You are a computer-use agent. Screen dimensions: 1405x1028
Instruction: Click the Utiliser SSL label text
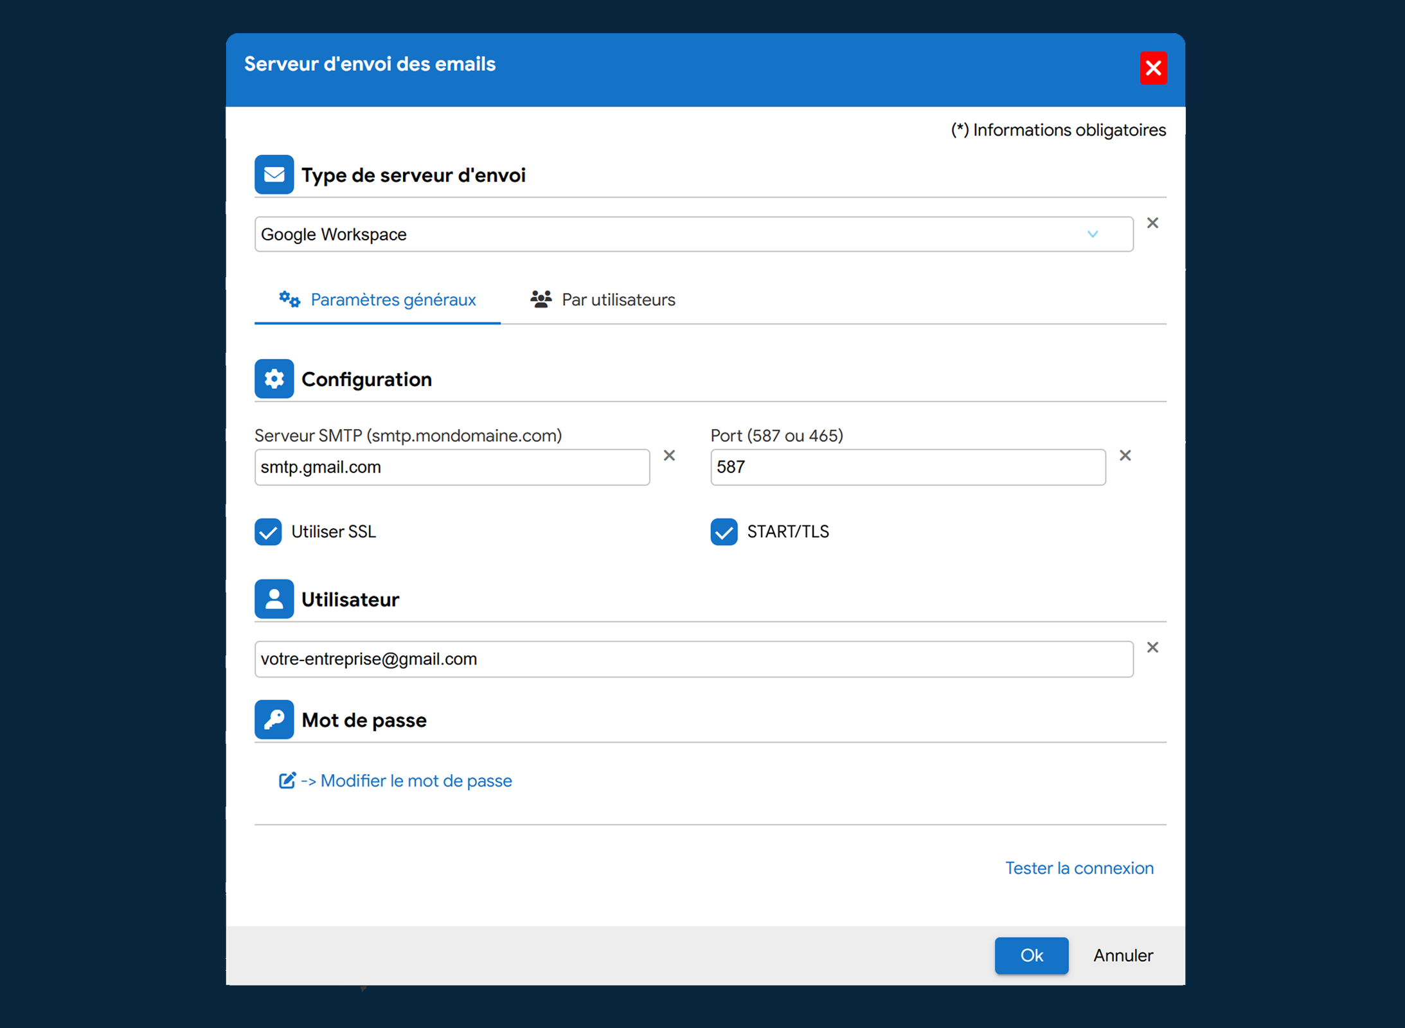click(334, 531)
